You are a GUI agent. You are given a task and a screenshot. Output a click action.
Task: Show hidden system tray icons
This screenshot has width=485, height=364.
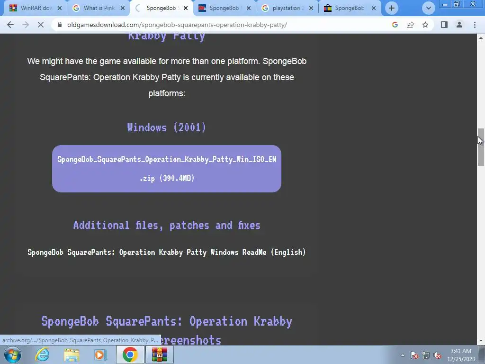tap(403, 355)
